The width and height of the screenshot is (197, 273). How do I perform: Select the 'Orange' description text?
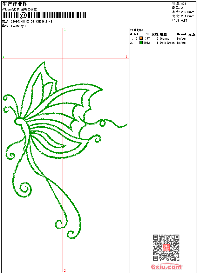(x=164, y=39)
